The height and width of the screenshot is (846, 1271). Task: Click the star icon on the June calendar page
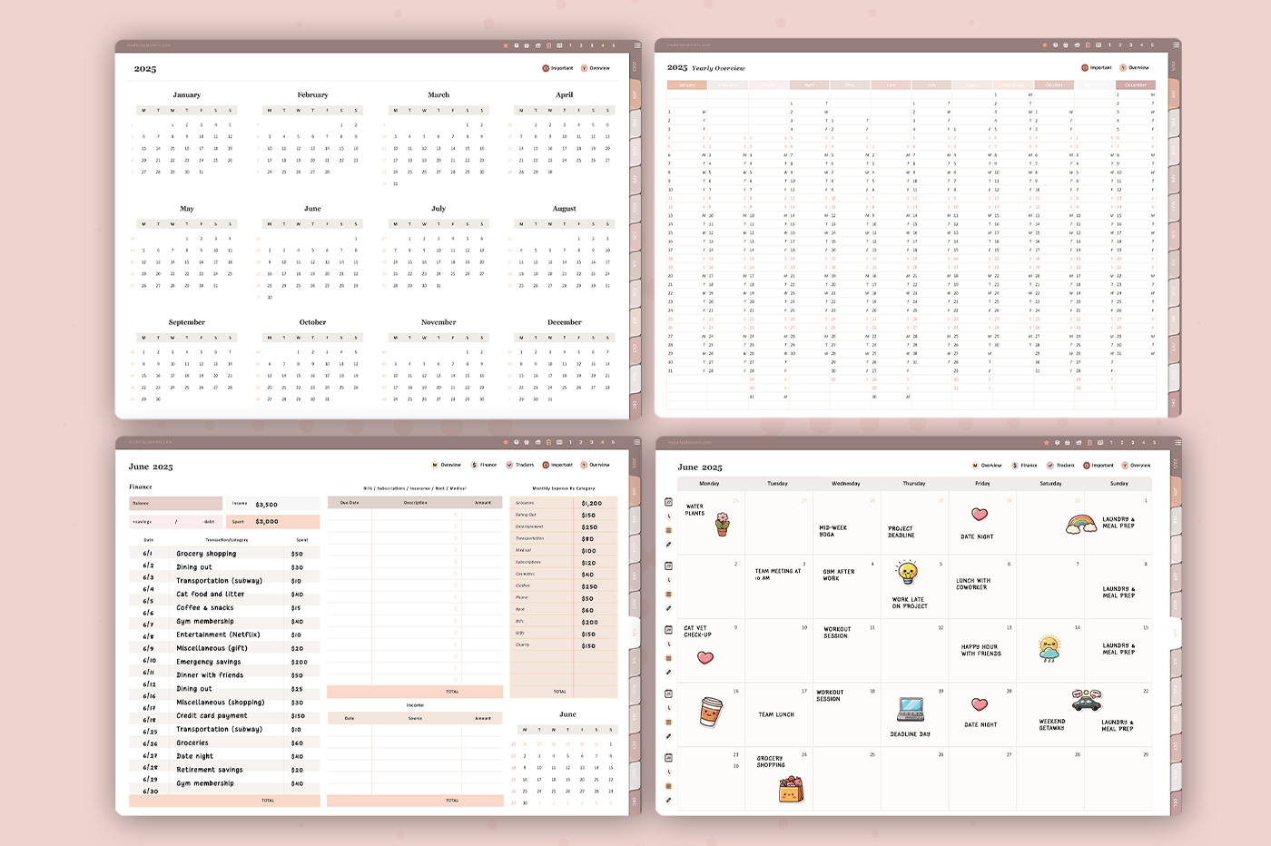point(1045,443)
